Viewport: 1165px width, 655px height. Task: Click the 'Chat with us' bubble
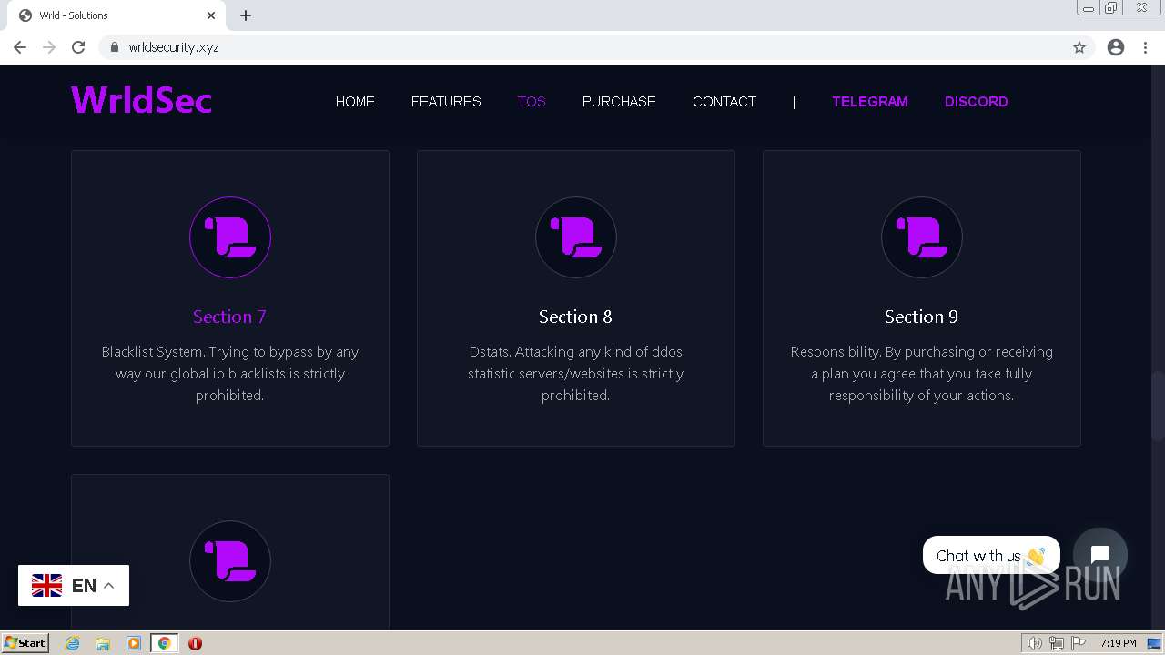click(x=991, y=555)
